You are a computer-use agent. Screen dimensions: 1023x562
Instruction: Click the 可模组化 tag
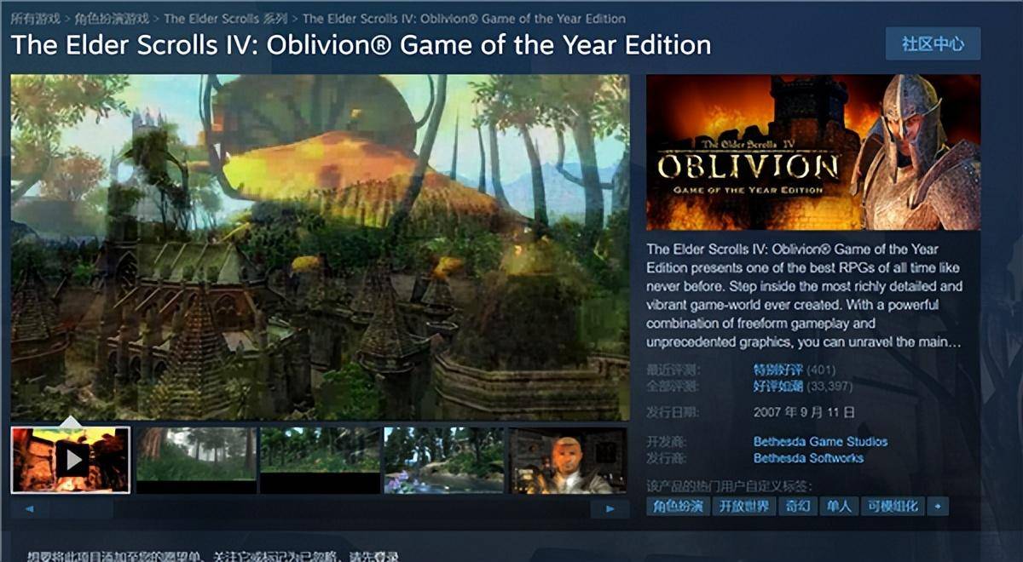point(893,506)
